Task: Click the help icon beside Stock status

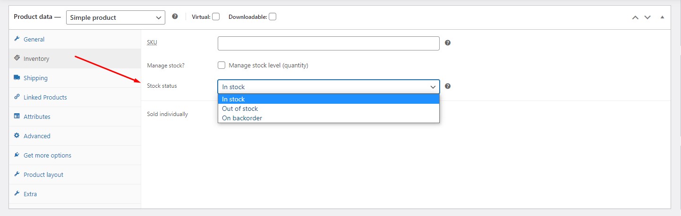Action: click(x=448, y=86)
